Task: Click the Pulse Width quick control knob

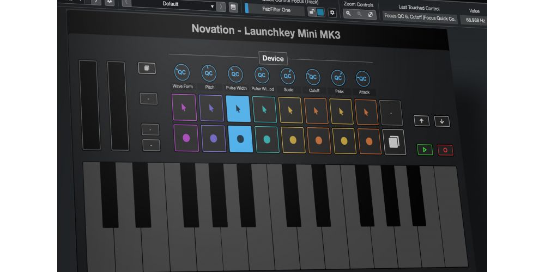Action: tap(235, 74)
